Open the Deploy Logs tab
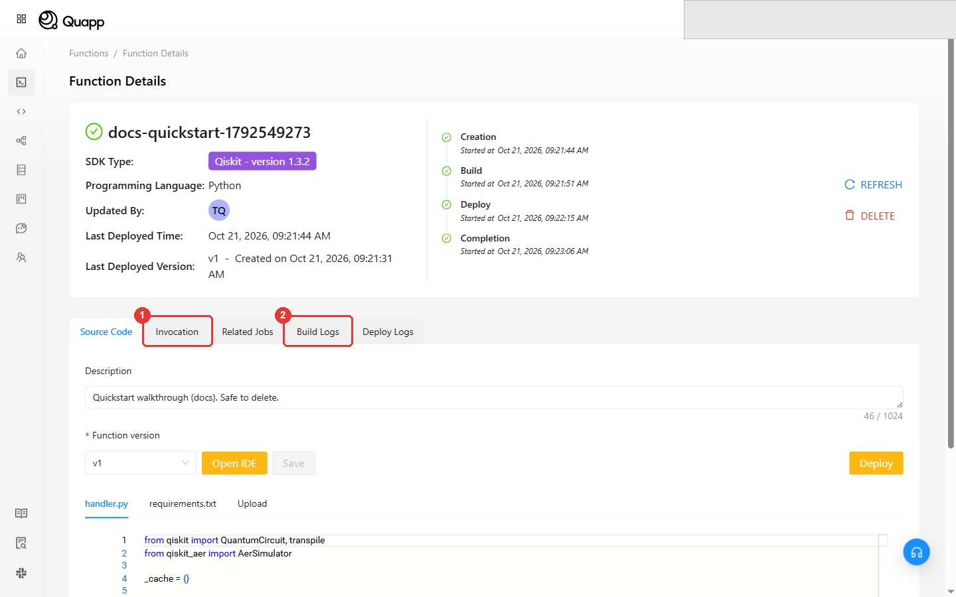The image size is (956, 597). point(388,332)
